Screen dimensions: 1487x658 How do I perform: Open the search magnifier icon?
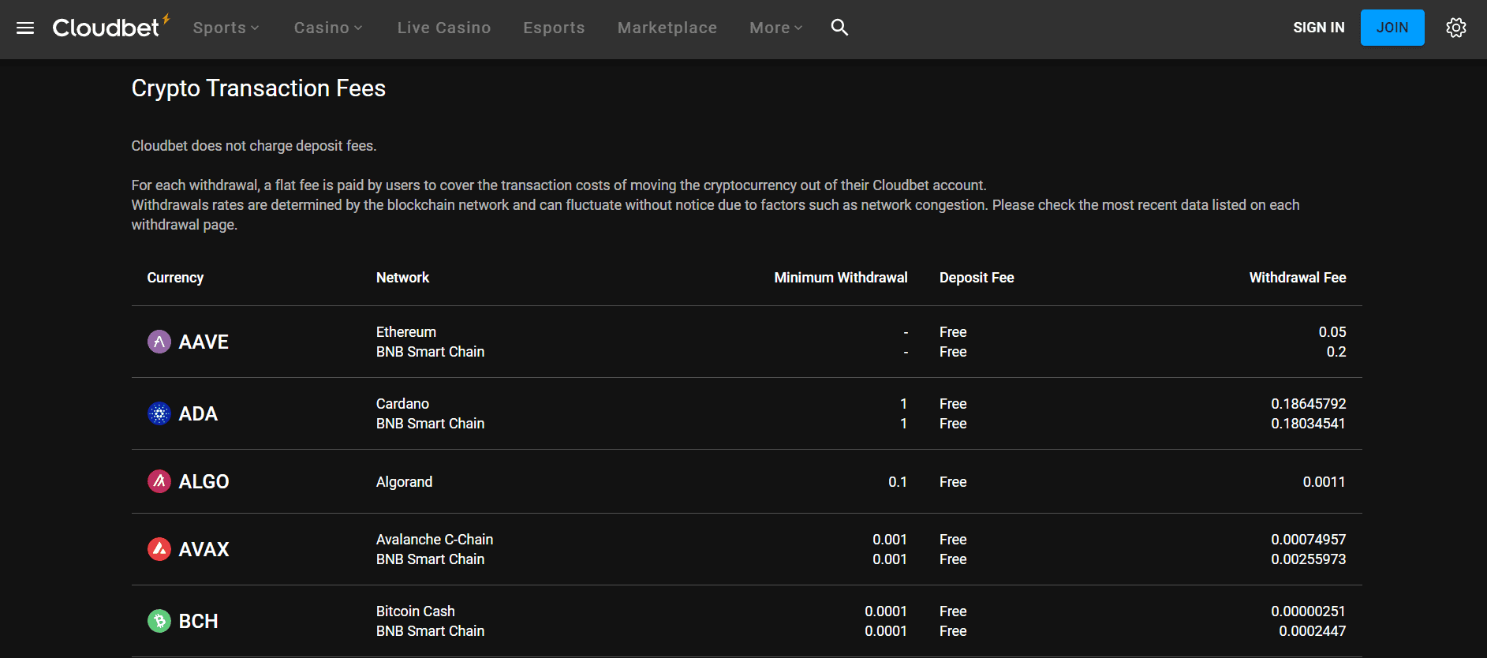839,28
